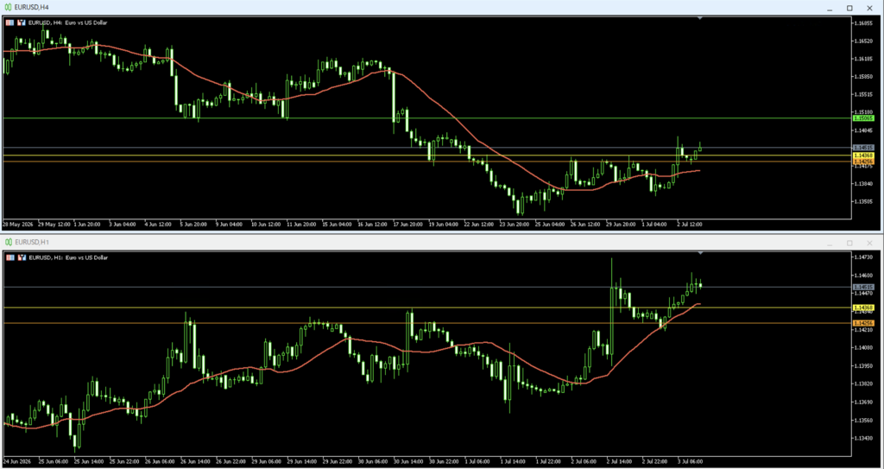Viewport: 884px width, 469px height.
Task: Click the 1.15515 price scale value in H4 chart
Action: coord(863,94)
